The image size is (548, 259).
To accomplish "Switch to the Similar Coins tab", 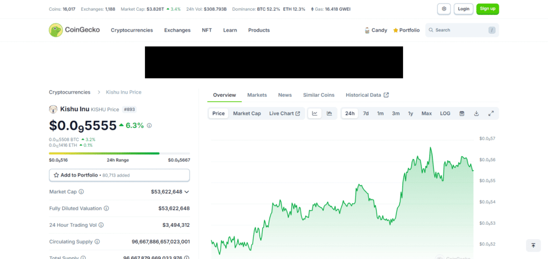I will tap(319, 95).
